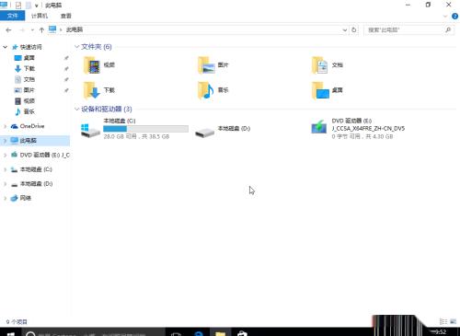Expand the 本地磁盘 (C:) sidebar node

pyautogui.click(x=6, y=169)
